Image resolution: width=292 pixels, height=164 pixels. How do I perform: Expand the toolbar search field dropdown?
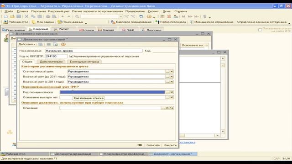pos(121,16)
